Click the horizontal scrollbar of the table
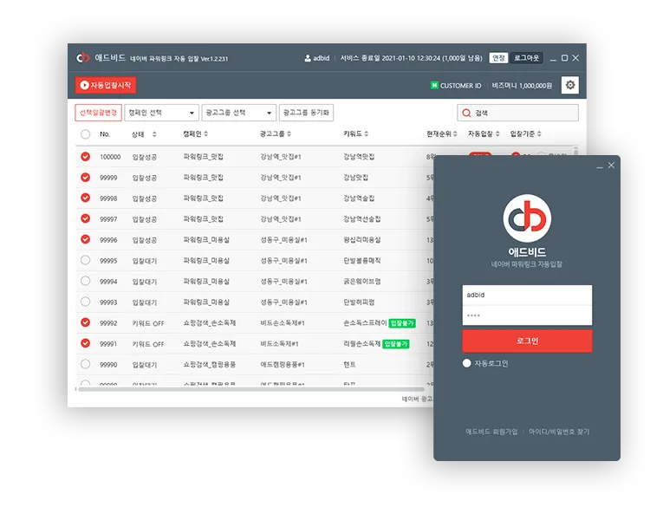The width and height of the screenshot is (650, 520). (251, 389)
